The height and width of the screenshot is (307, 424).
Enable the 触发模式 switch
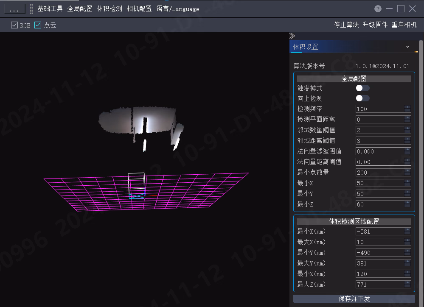(362, 88)
